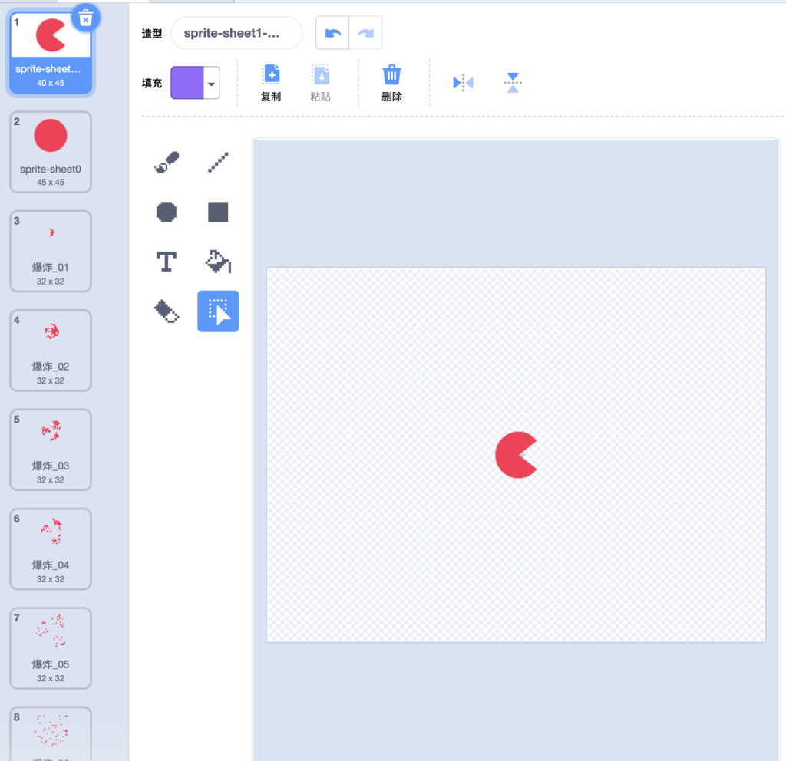This screenshot has width=786, height=761.
Task: Select costume 1 sprite-sheet thumbnail
Action: 51,53
